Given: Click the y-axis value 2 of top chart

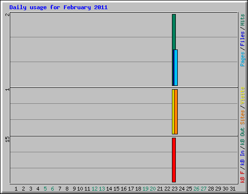Looking at the screenshot, I should tap(7, 15).
